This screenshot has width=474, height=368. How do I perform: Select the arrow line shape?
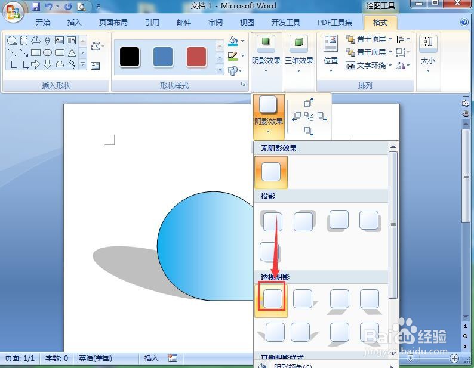tap(23, 52)
